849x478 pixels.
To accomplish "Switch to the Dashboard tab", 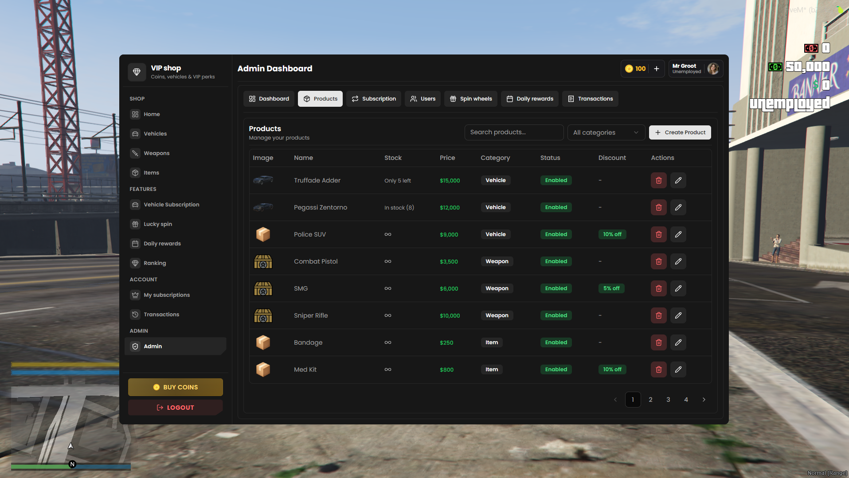I will pos(269,99).
